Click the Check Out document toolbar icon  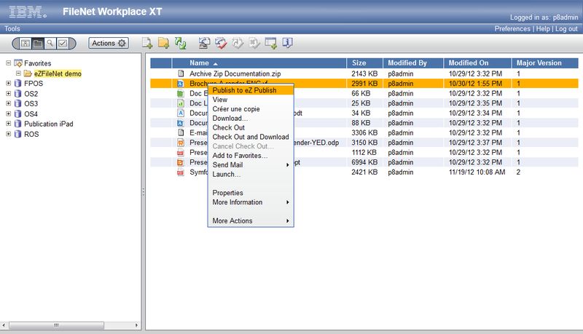[204, 43]
